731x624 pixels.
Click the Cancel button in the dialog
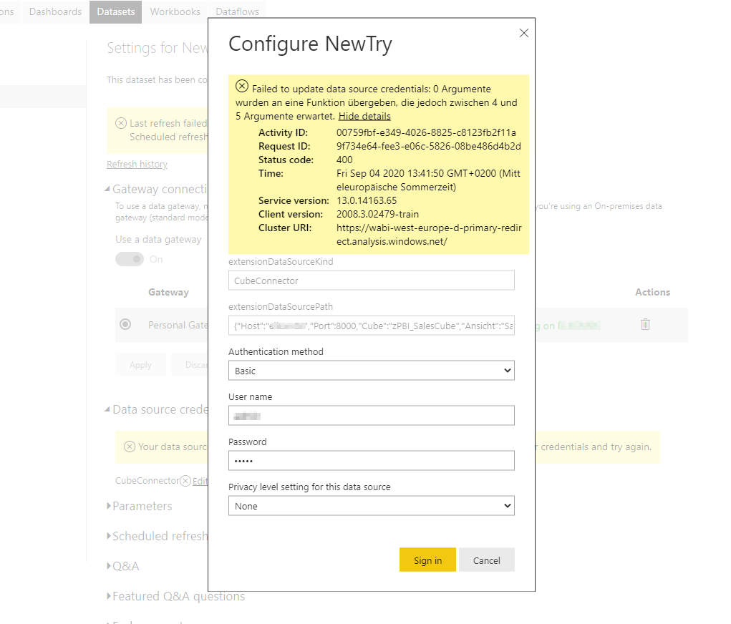tap(487, 560)
